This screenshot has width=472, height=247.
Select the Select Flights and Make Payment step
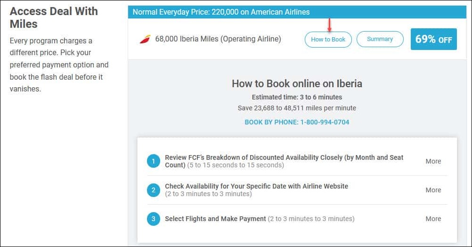(x=215, y=219)
